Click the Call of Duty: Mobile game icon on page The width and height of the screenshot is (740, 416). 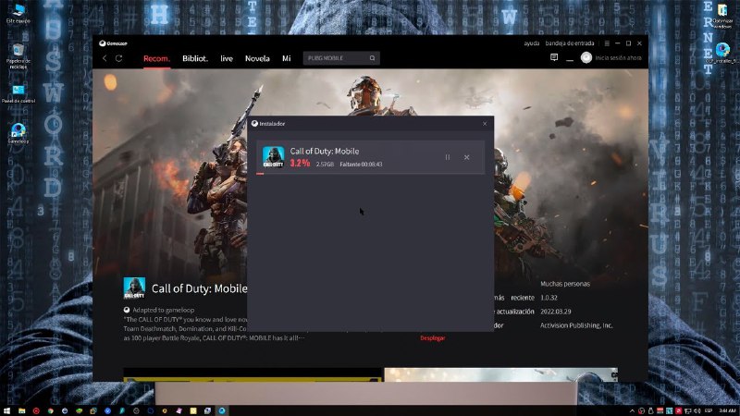point(134,288)
